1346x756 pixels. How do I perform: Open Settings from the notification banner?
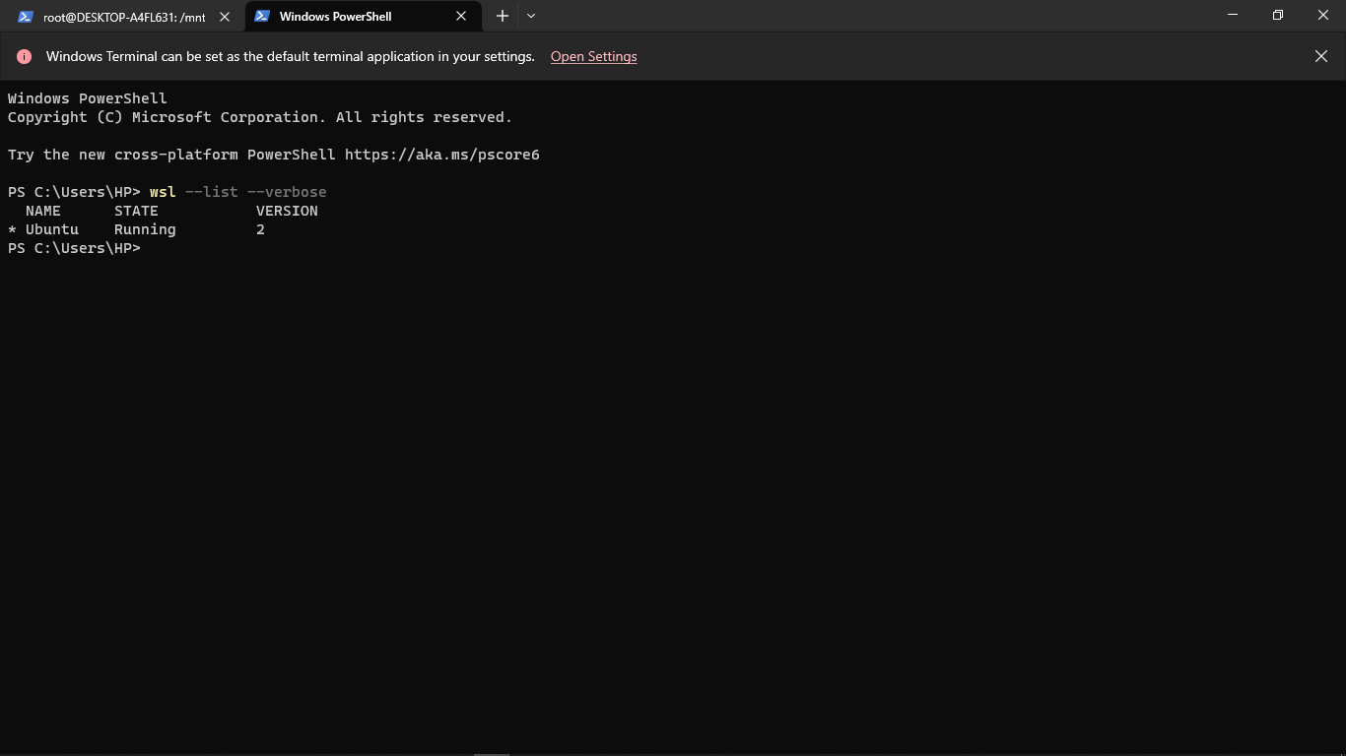(x=593, y=56)
